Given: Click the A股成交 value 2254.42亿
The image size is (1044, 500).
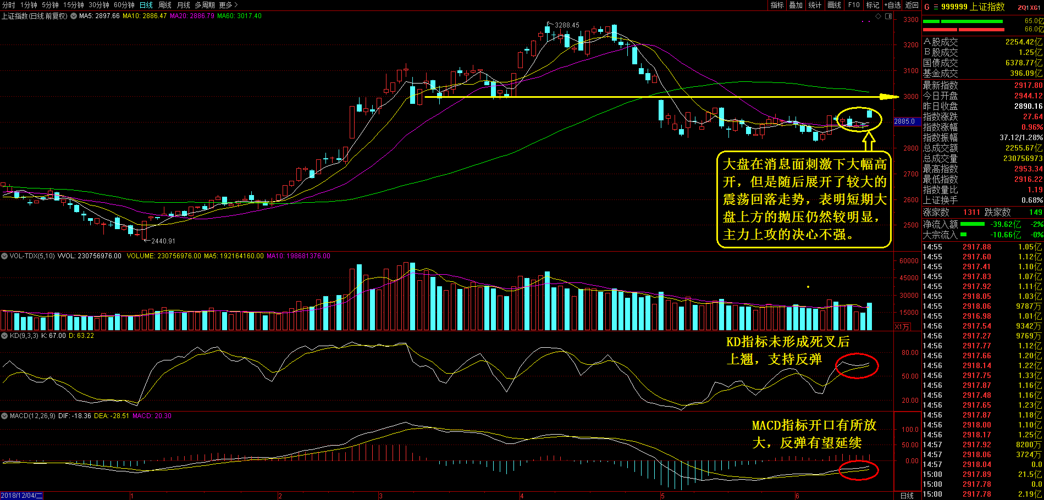Looking at the screenshot, I should [1024, 42].
